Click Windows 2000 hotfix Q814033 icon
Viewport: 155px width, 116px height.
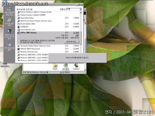pos(19,58)
